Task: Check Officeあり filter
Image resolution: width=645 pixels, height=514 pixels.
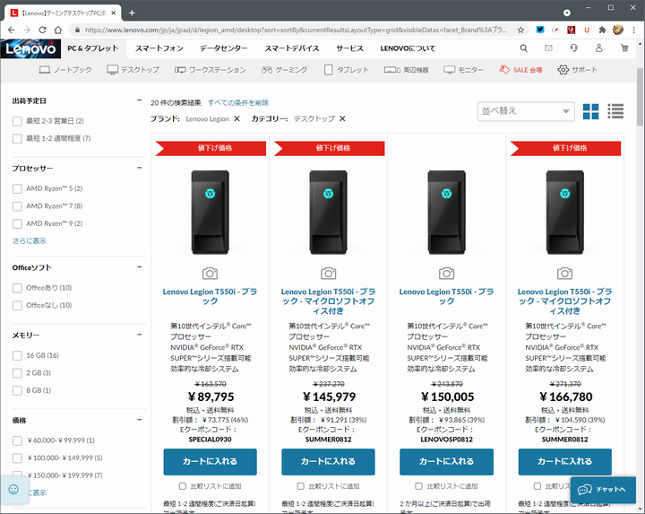Action: pyautogui.click(x=17, y=288)
